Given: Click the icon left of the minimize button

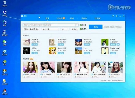Looking at the screenshot, I should [x=117, y=16].
